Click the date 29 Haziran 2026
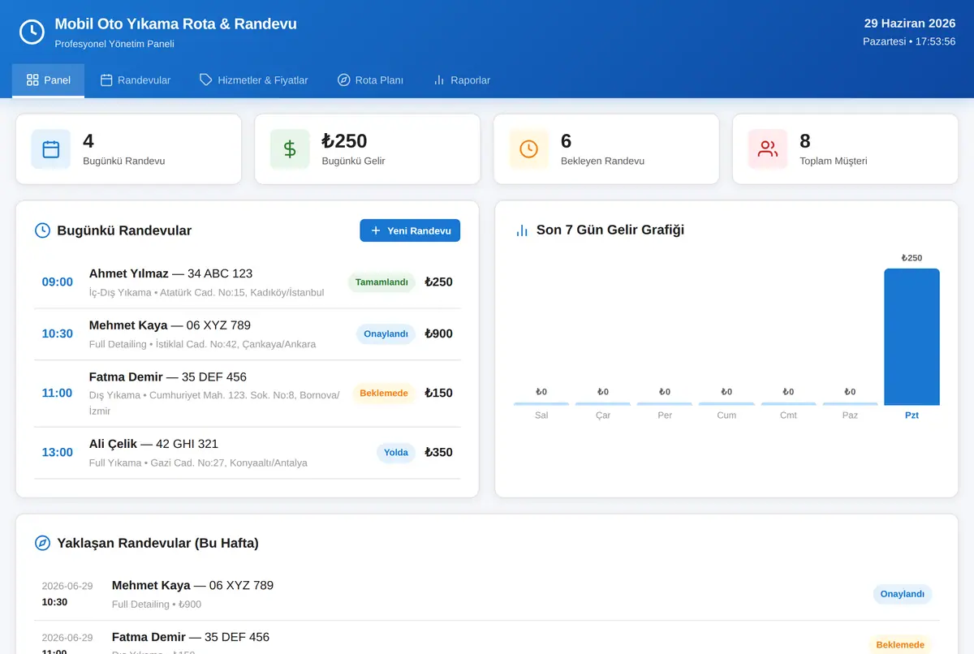The width and height of the screenshot is (974, 654). pos(910,24)
